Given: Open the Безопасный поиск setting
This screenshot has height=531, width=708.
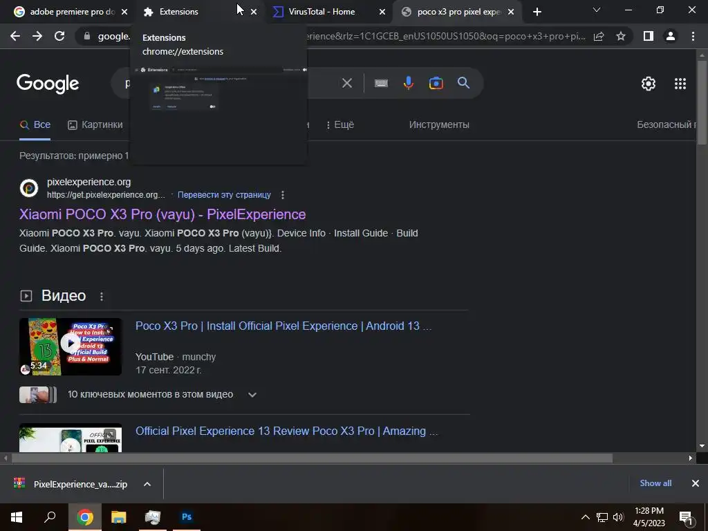Looking at the screenshot, I should [x=667, y=124].
